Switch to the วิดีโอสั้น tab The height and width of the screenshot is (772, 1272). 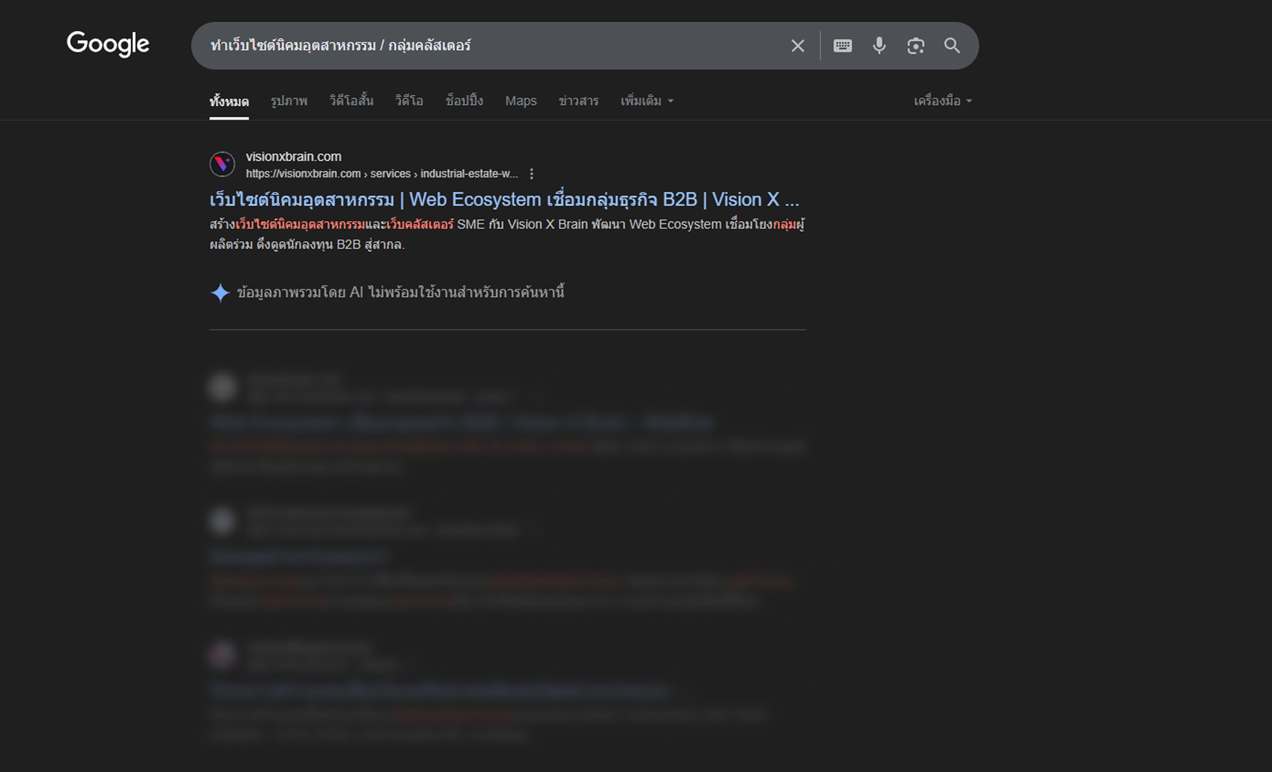click(x=351, y=101)
